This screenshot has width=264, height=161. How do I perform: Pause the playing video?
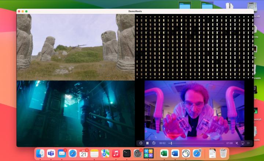click(147, 143)
